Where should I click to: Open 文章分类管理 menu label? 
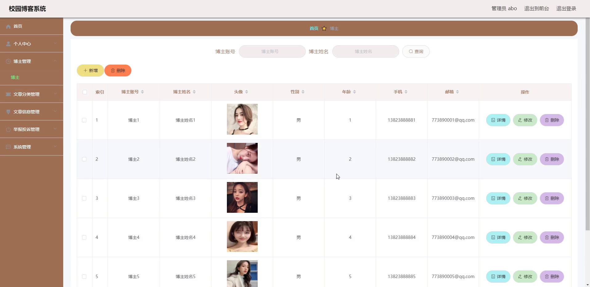(27, 94)
